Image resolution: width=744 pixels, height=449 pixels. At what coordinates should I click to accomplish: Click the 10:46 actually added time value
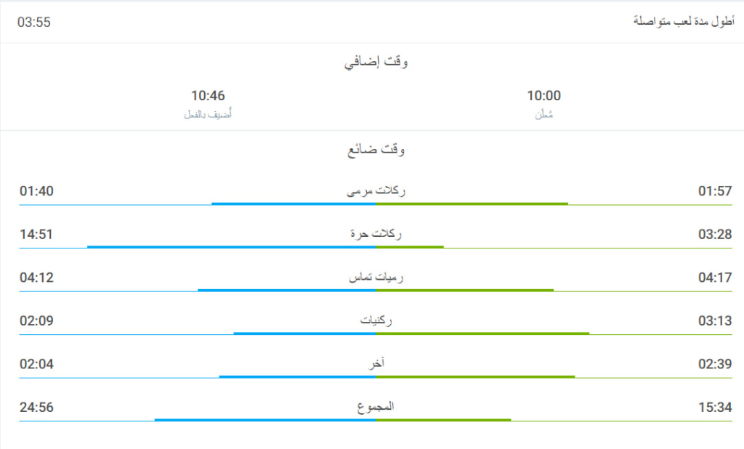click(208, 96)
